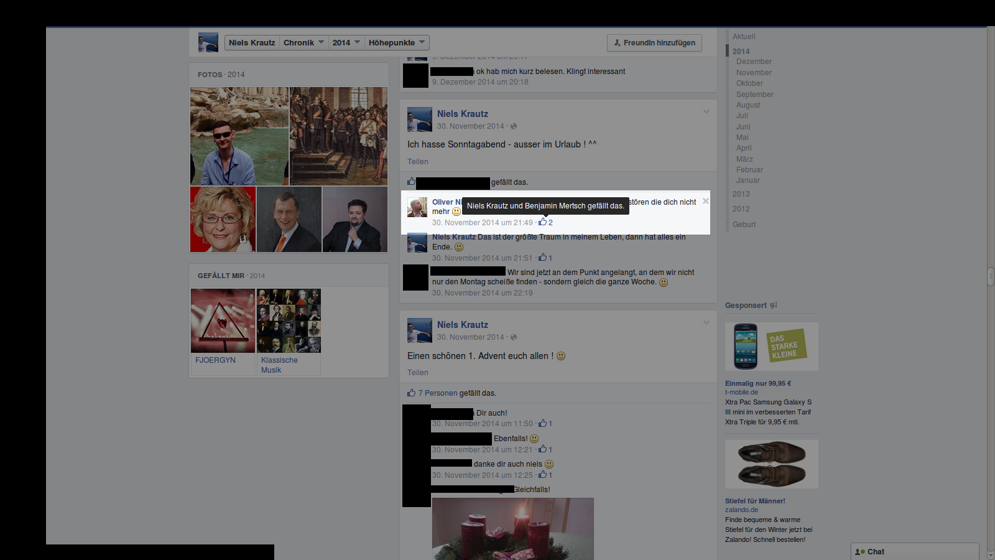Open photo of bearded man in suit
Image resolution: width=995 pixels, height=560 pixels.
[x=355, y=219]
